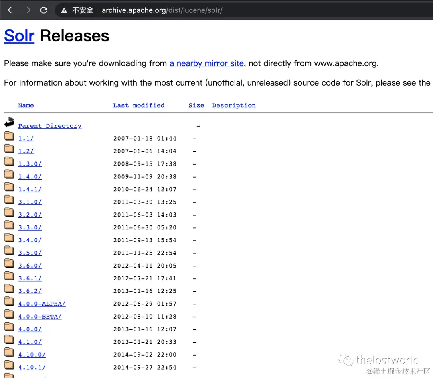Screen dimensions: 433x378
Task: Click folder icon next to 3.6.2/
Action: point(9,288)
